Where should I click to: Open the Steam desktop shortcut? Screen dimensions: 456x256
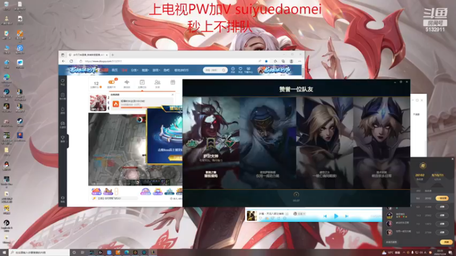[x=20, y=122]
